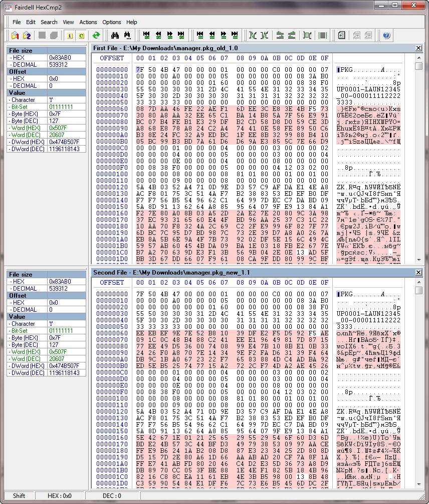Open second file using folder icon numbered 2
This screenshot has width=429, height=504.
click(x=27, y=35)
